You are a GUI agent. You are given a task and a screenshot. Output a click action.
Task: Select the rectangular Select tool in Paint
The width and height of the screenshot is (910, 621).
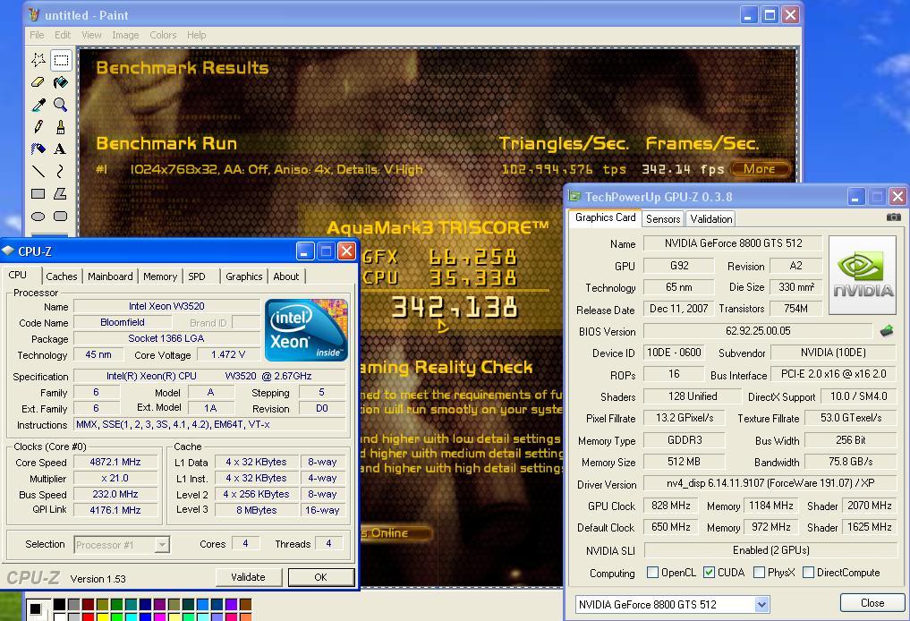(x=60, y=60)
